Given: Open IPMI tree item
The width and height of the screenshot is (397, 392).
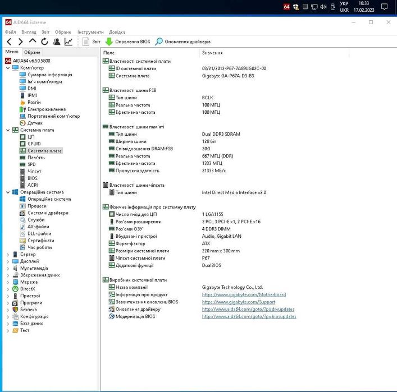Looking at the screenshot, I should click(x=32, y=95).
